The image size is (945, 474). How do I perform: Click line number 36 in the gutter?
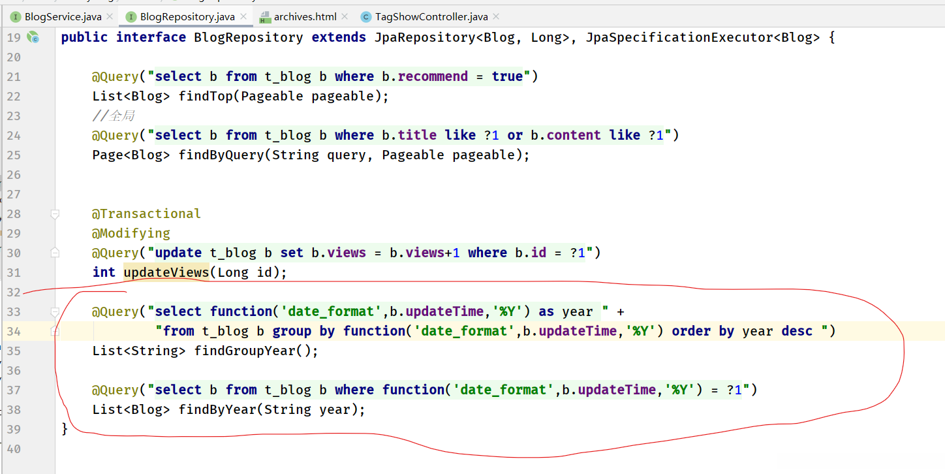click(14, 370)
